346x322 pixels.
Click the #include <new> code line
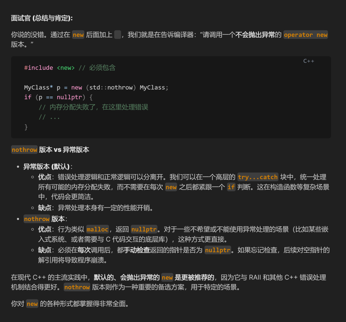pyautogui.click(x=49, y=68)
